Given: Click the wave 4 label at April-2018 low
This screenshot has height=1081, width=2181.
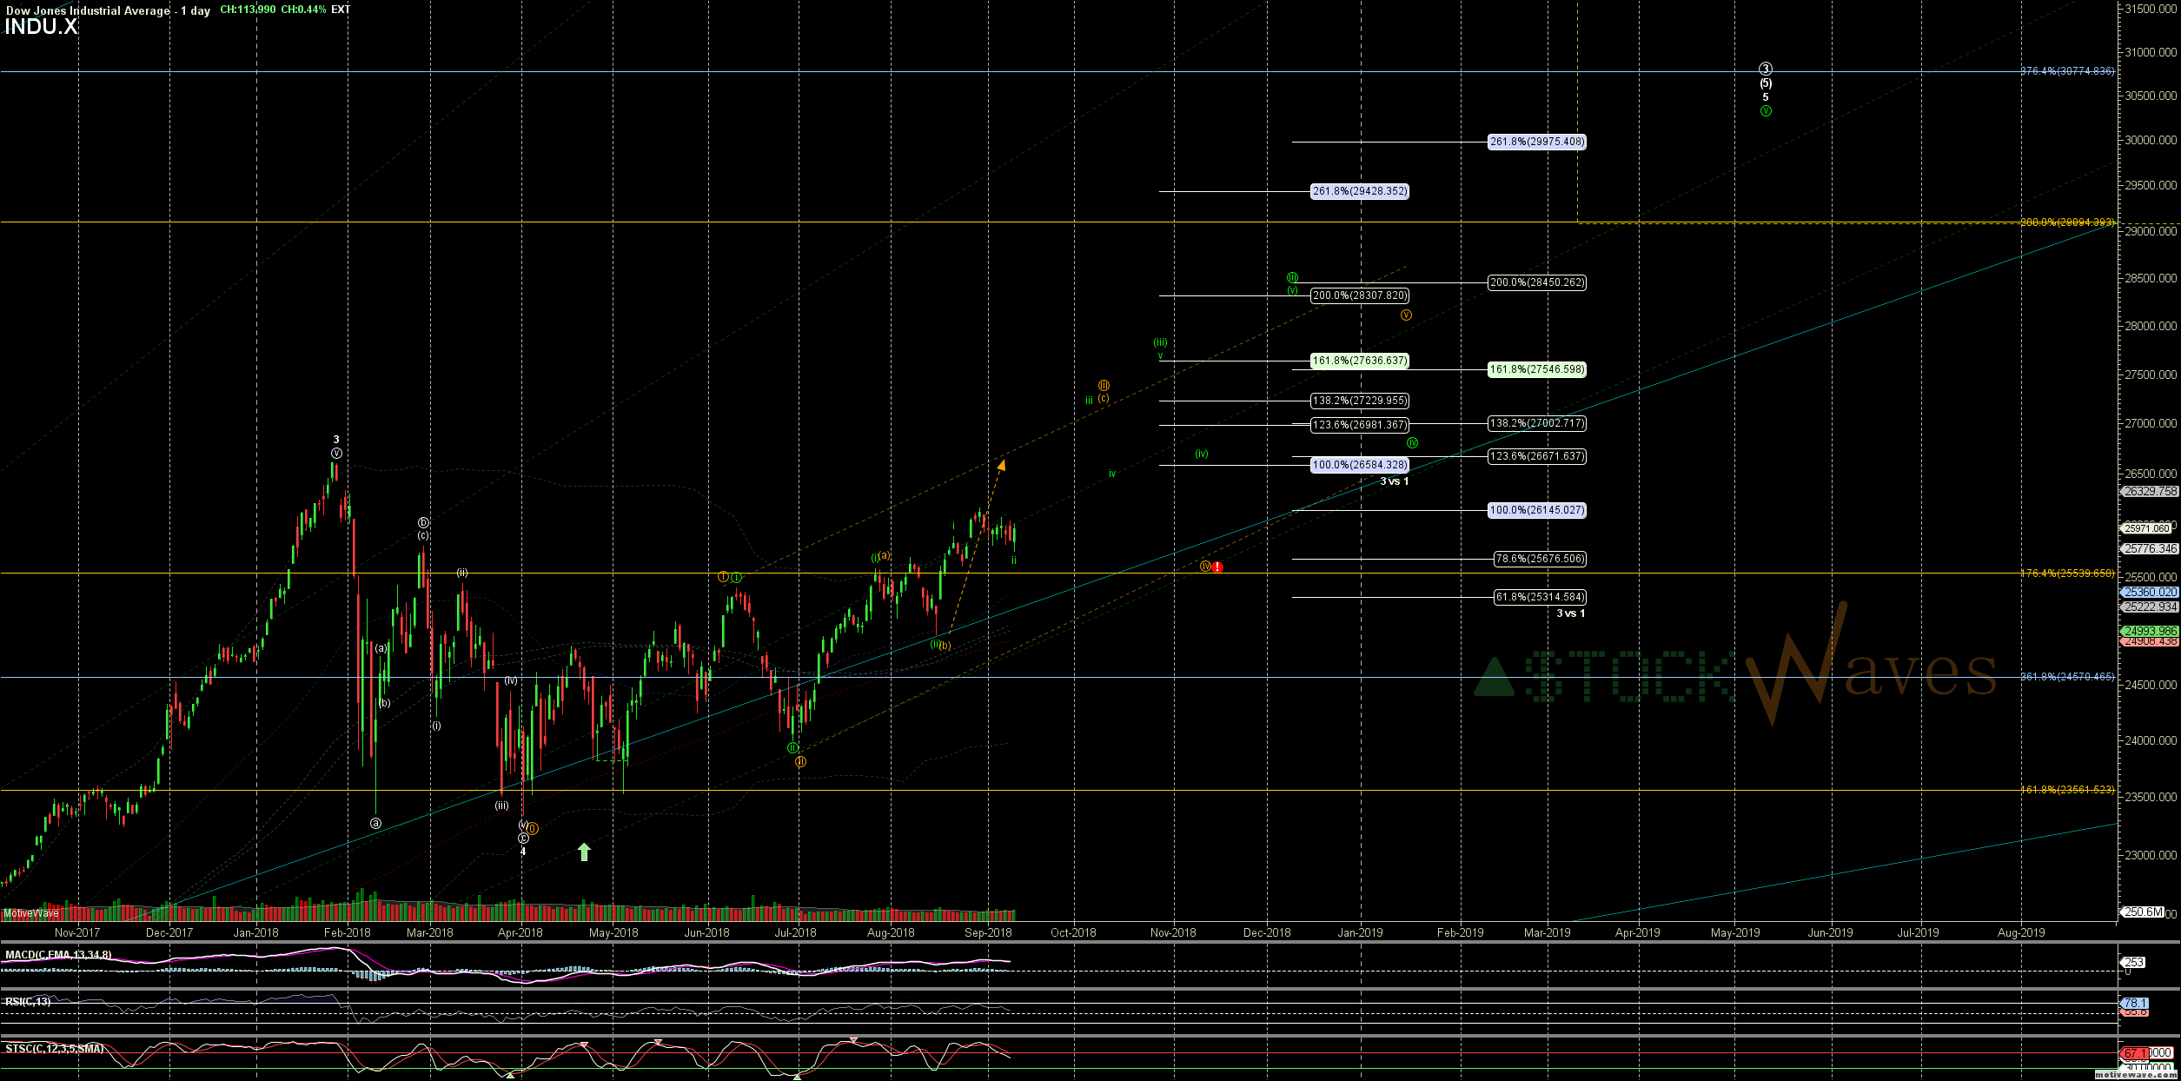Looking at the screenshot, I should click(x=523, y=852).
